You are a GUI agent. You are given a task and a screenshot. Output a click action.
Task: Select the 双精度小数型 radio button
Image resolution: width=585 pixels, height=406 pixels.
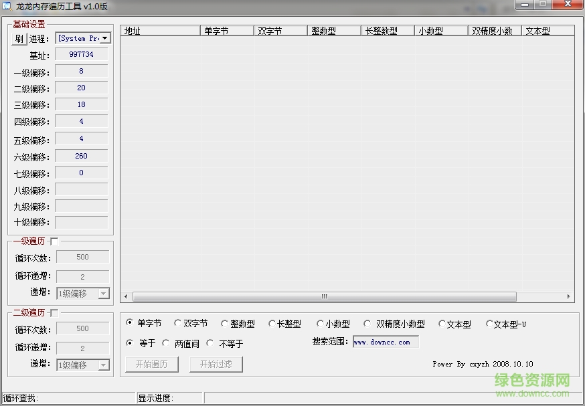click(367, 323)
